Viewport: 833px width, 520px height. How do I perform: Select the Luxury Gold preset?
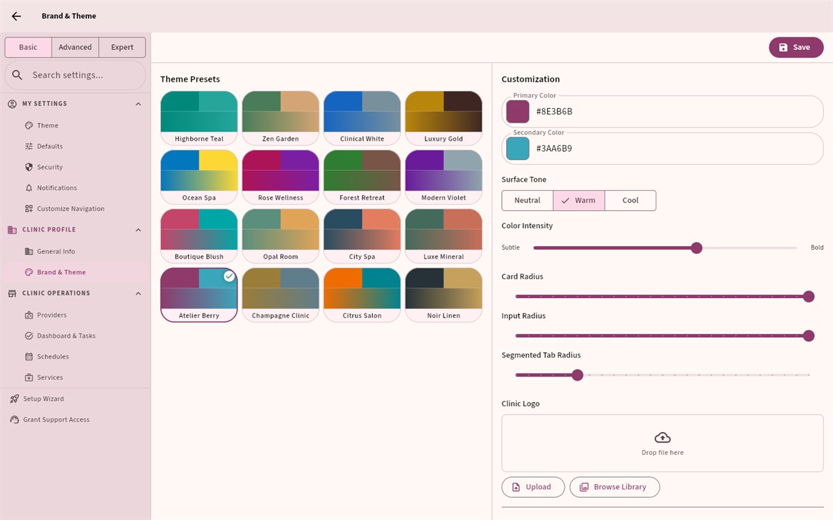(444, 118)
